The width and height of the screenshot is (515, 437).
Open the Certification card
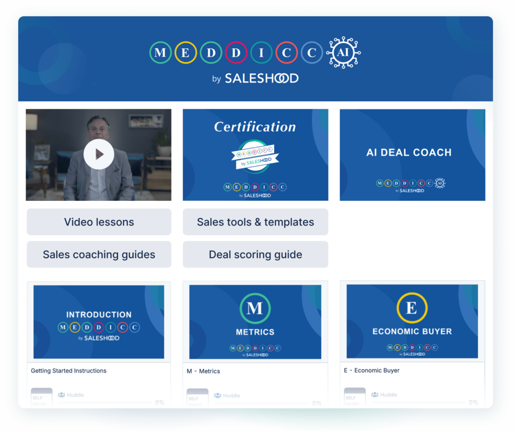255,155
